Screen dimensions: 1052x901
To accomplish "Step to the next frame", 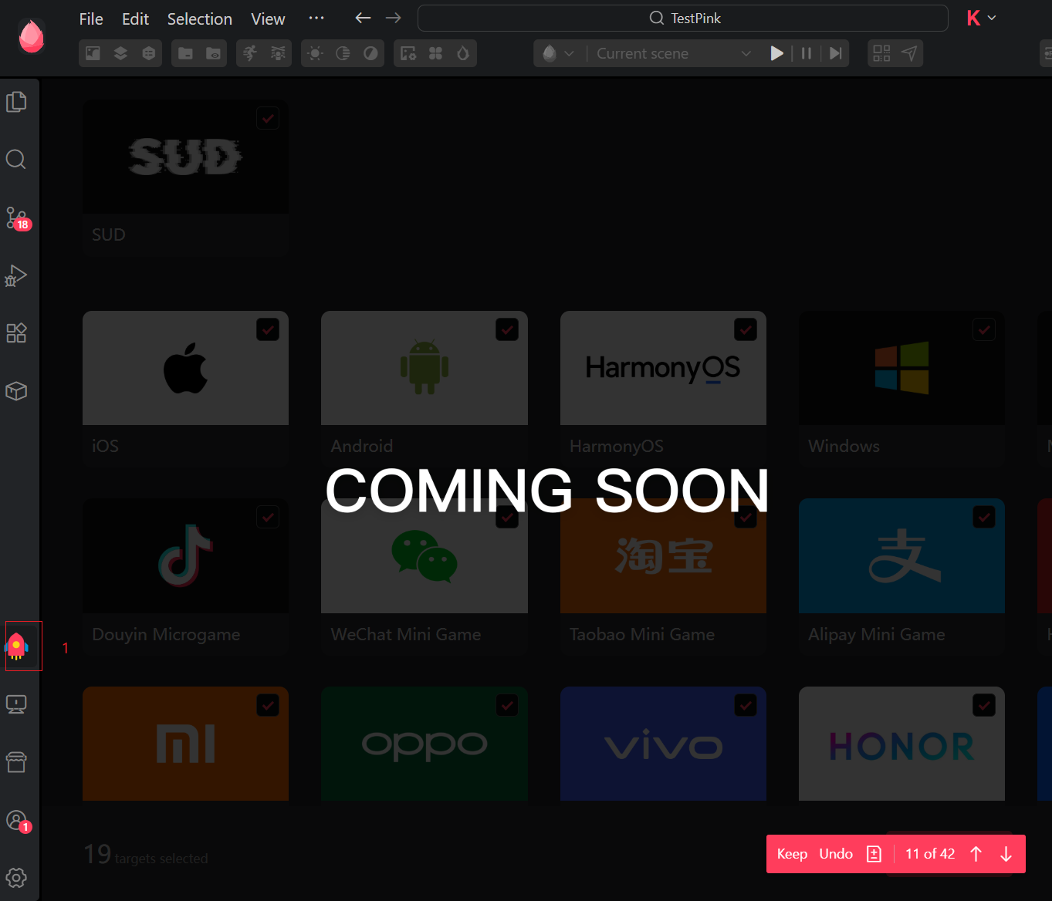I will click(835, 53).
